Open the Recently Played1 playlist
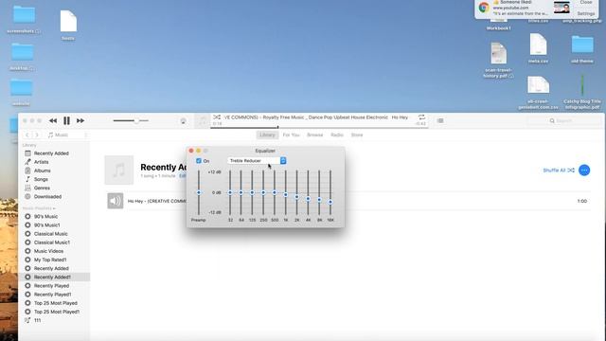Screen dimensions: 606x341 54,295
